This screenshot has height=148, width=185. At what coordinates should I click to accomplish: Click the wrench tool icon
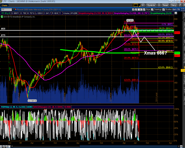point(143,5)
